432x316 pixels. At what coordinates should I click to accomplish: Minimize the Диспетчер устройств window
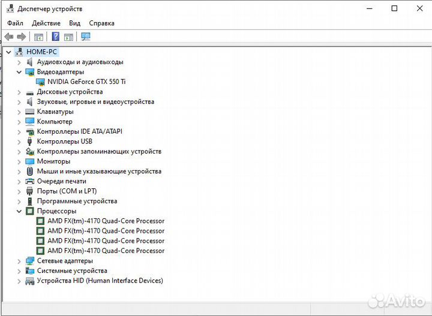click(x=369, y=8)
